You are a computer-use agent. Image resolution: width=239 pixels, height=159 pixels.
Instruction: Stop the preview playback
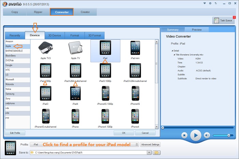pyautogui.click(x=184, y=135)
